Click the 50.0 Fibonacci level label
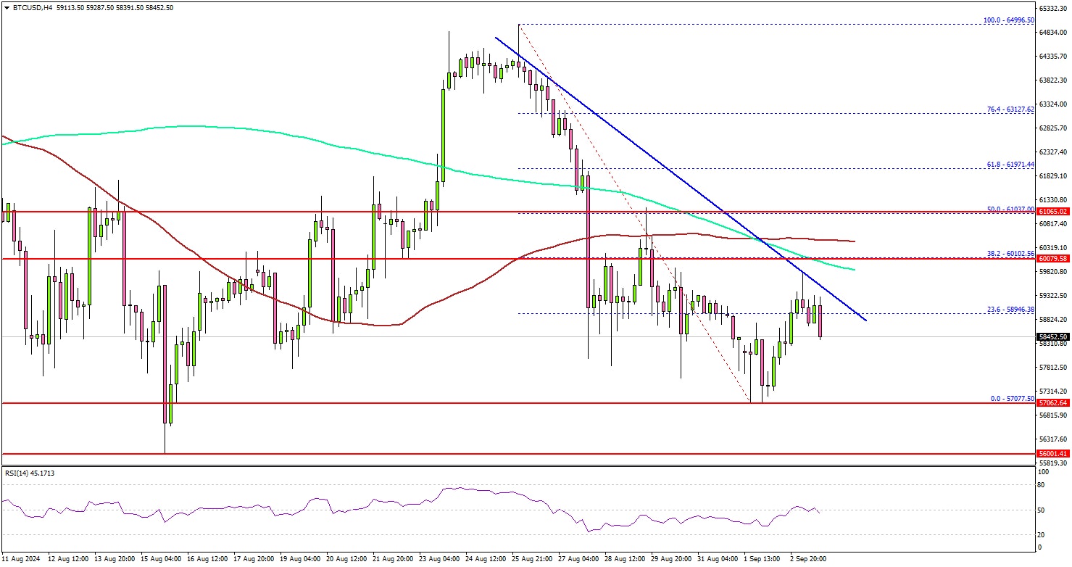 tap(1008, 209)
